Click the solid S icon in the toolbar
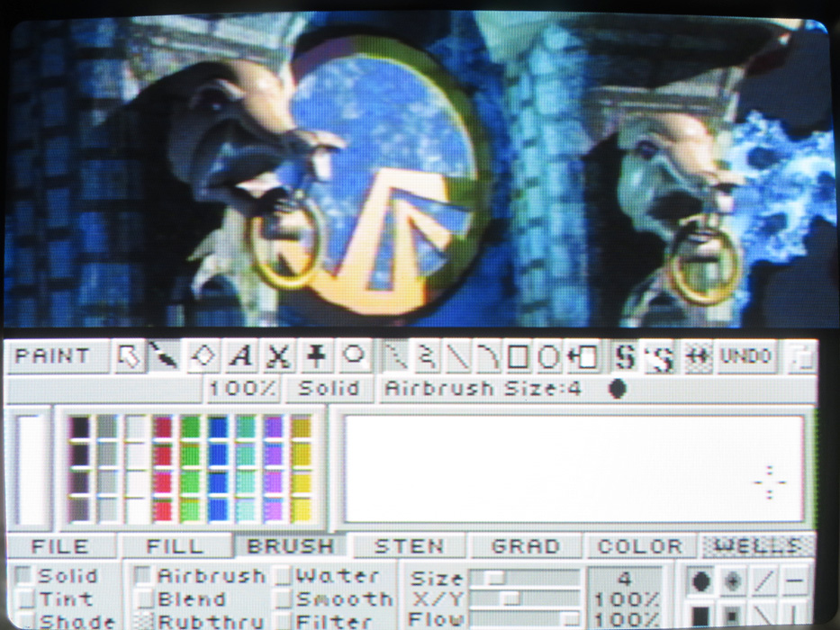 pyautogui.click(x=624, y=356)
